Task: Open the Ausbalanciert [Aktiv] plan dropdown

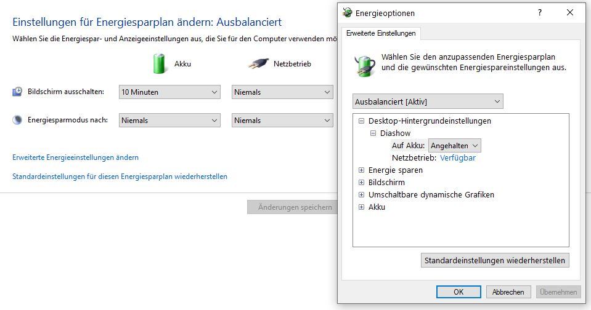Action: pyautogui.click(x=428, y=101)
